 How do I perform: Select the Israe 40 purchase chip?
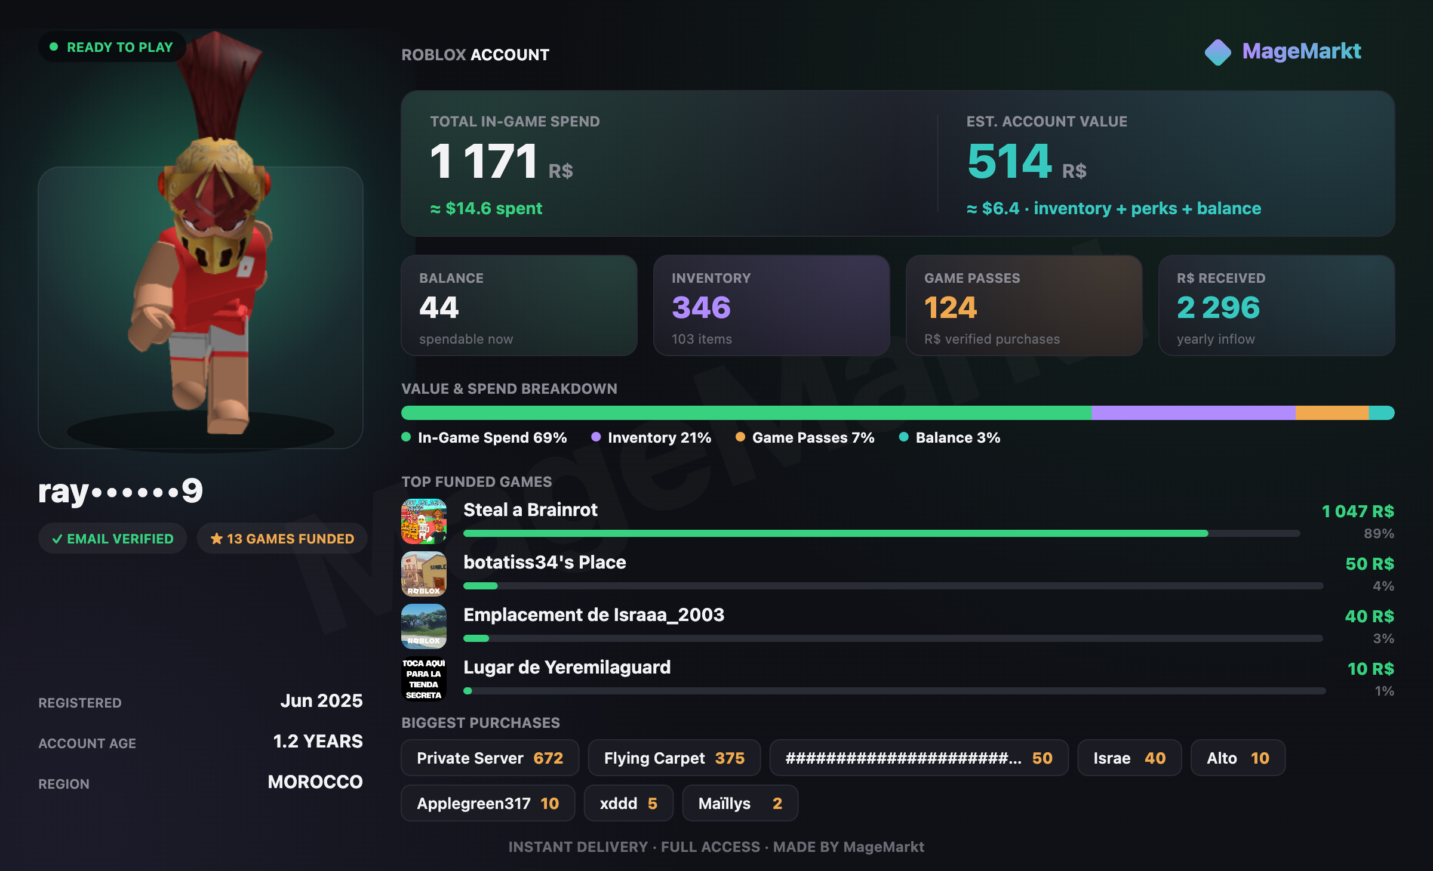tap(1130, 758)
